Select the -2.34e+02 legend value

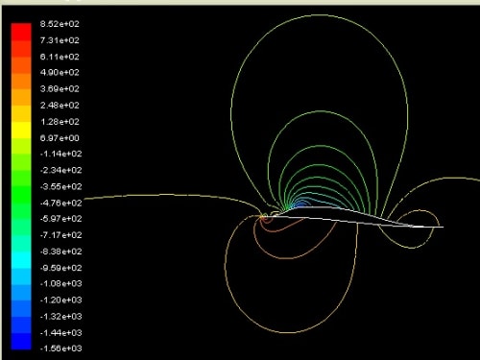click(60, 170)
